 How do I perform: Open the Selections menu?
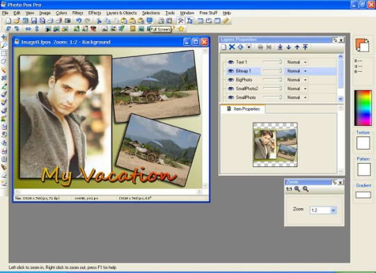(151, 13)
